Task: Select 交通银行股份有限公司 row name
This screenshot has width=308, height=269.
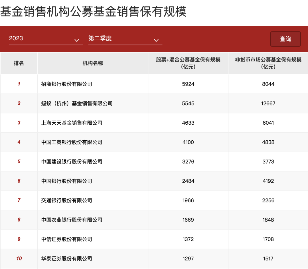Action: tap(66, 200)
